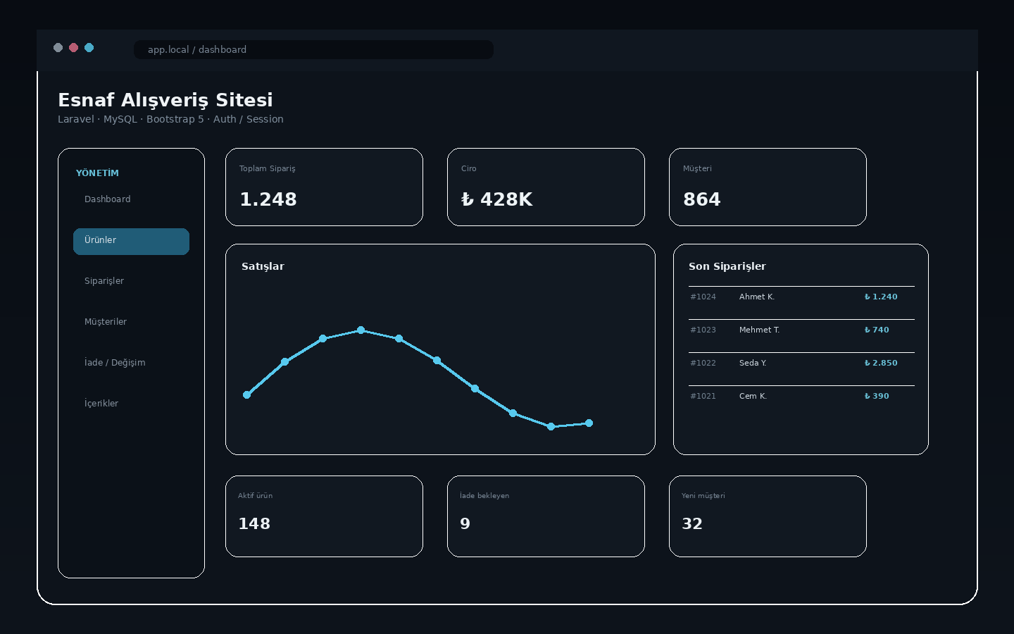Click the ₺ 740 order amount
1014x634 pixels.
click(x=877, y=330)
